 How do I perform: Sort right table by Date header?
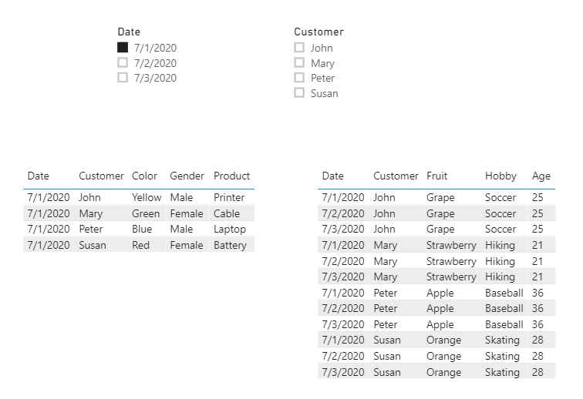point(333,176)
